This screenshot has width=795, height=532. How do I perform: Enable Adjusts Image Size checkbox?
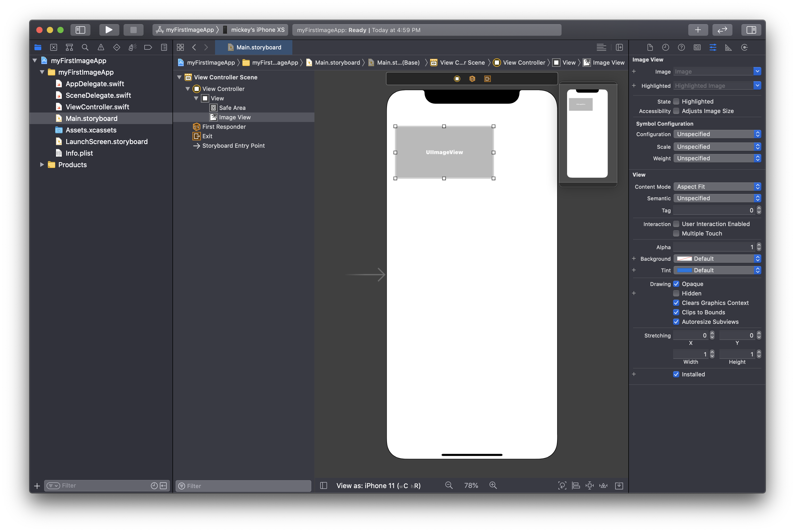[676, 111]
